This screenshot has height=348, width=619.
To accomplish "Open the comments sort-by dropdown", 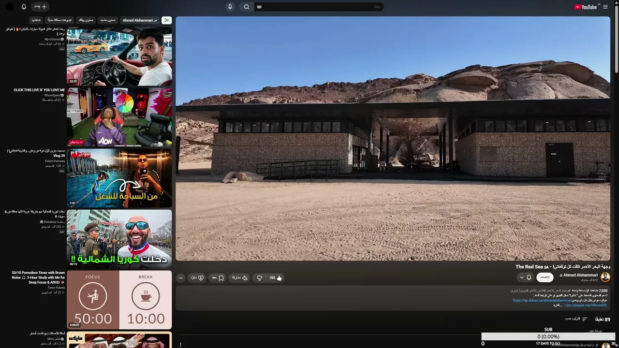I will [576, 319].
